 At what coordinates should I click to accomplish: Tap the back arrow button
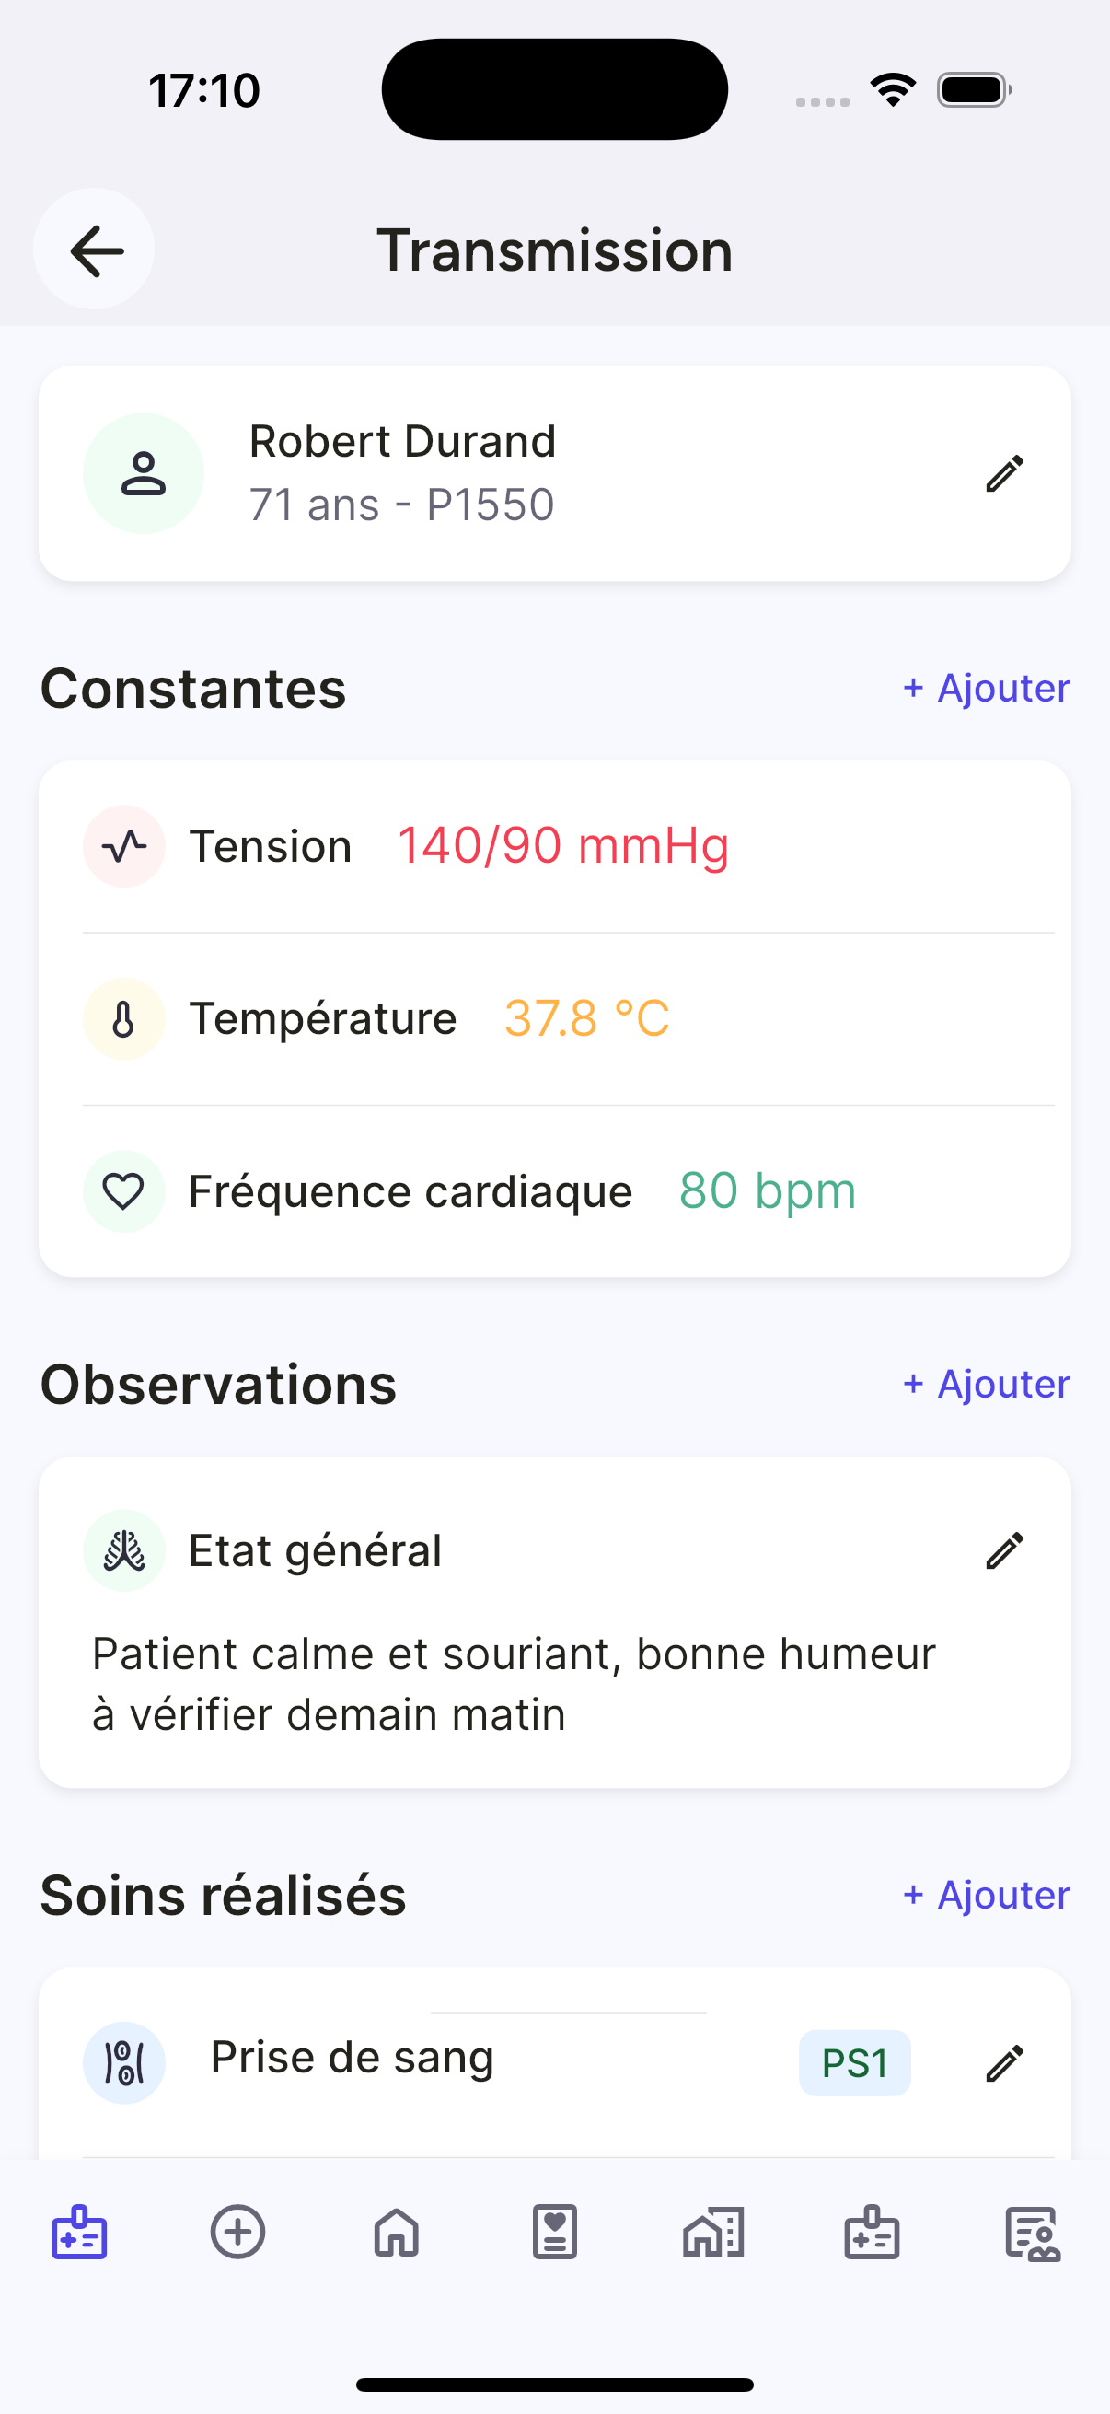tap(95, 250)
